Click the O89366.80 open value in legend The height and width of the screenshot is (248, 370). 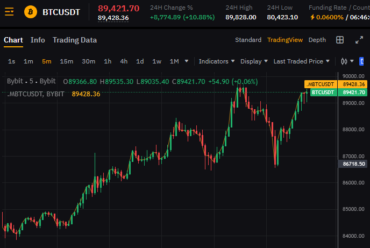80,82
